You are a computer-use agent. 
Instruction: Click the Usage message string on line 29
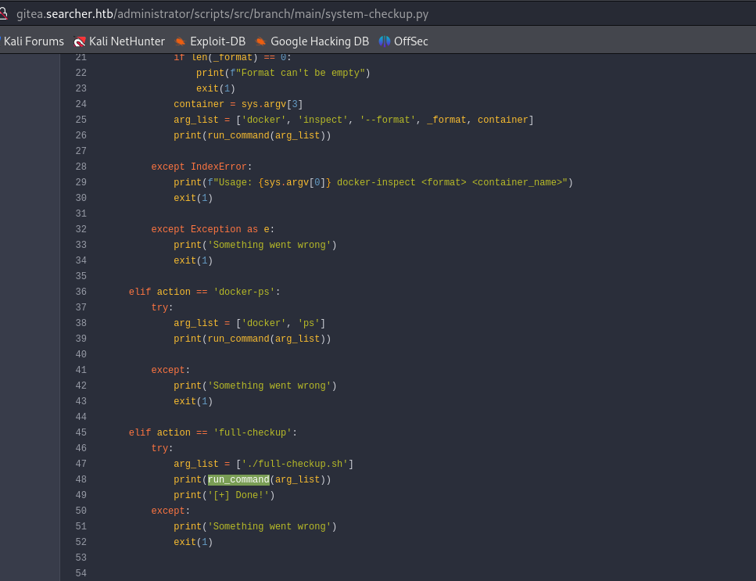click(387, 182)
